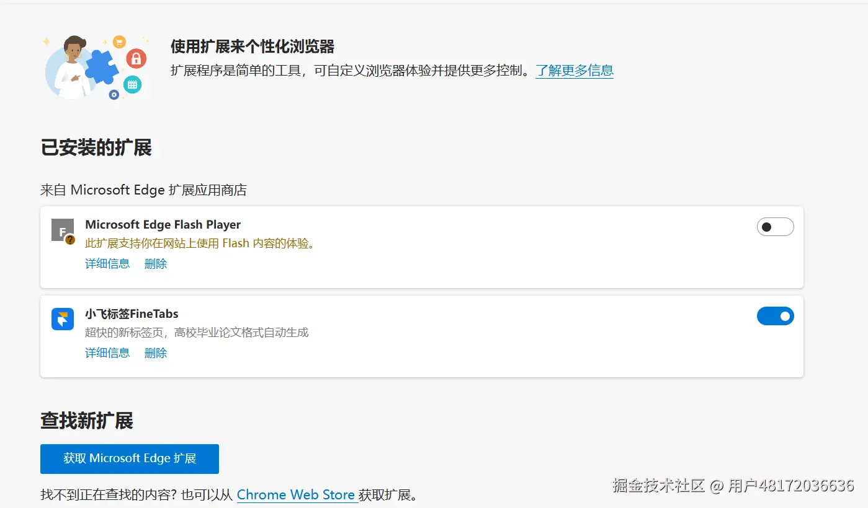868x508 pixels.
Task: Click the lock icon in the header illustration
Action: 136,58
